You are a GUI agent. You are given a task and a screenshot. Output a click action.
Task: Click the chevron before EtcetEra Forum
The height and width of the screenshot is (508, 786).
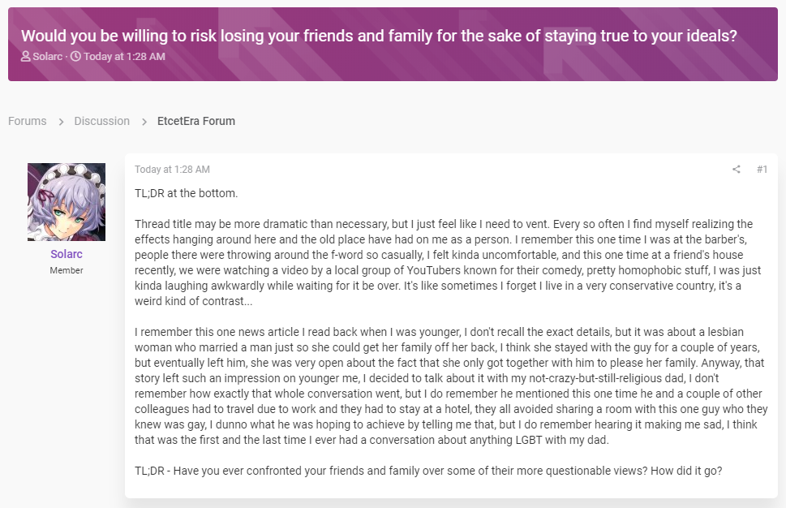(144, 122)
